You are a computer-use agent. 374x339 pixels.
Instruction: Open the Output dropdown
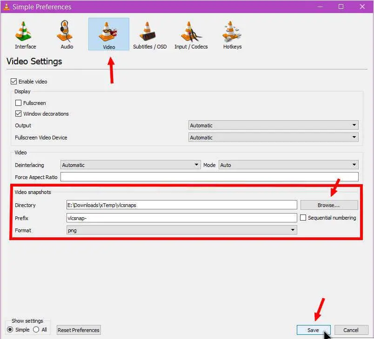click(x=274, y=125)
